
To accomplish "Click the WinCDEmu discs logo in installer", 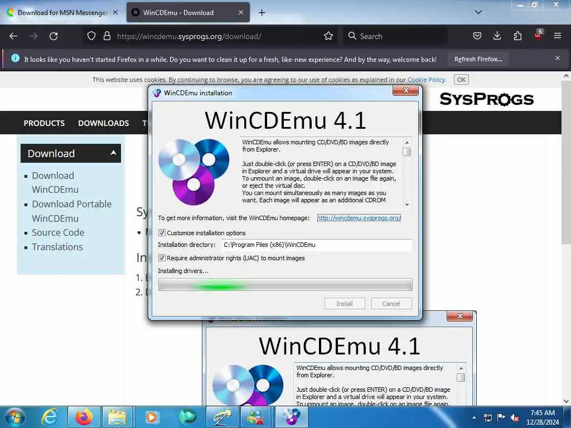I will click(x=193, y=172).
